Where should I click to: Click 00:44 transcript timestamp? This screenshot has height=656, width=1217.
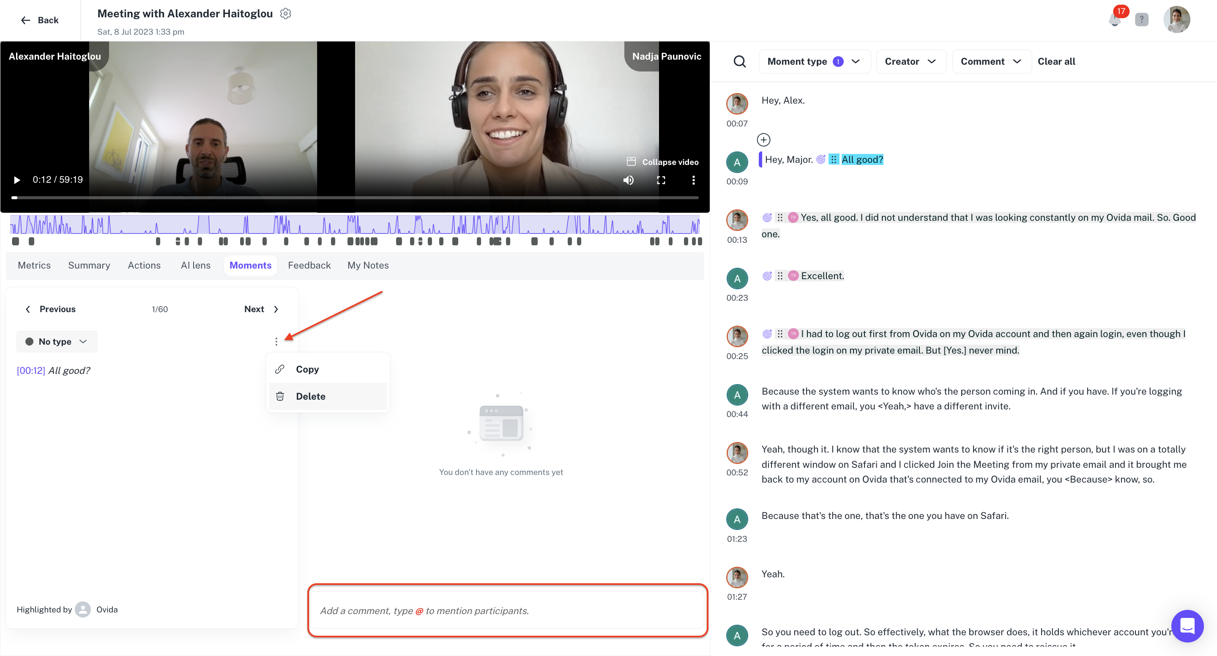click(x=737, y=414)
